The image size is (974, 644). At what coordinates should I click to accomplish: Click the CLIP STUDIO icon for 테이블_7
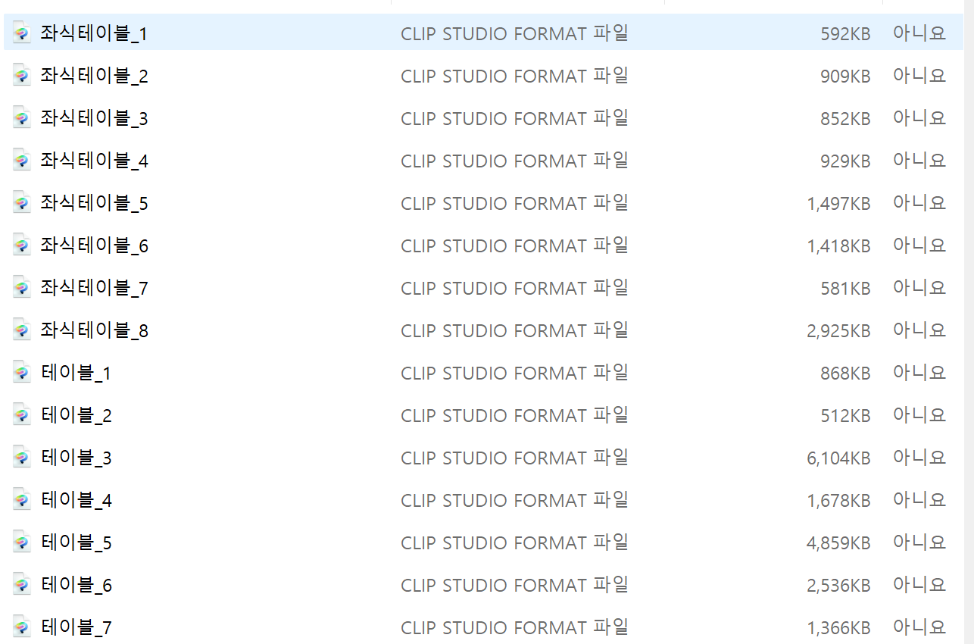pos(22,627)
